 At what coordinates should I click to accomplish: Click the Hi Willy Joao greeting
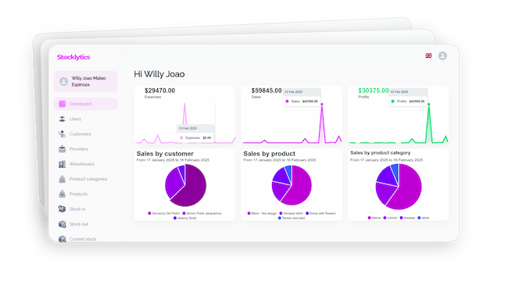tap(159, 74)
